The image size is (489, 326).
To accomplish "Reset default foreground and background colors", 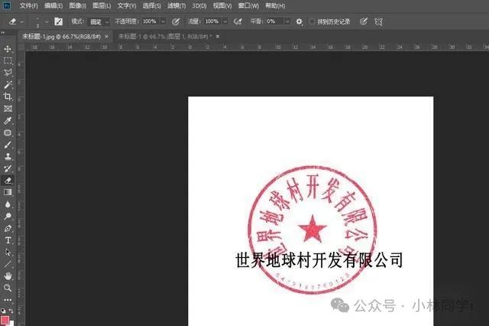I will coord(3,311).
